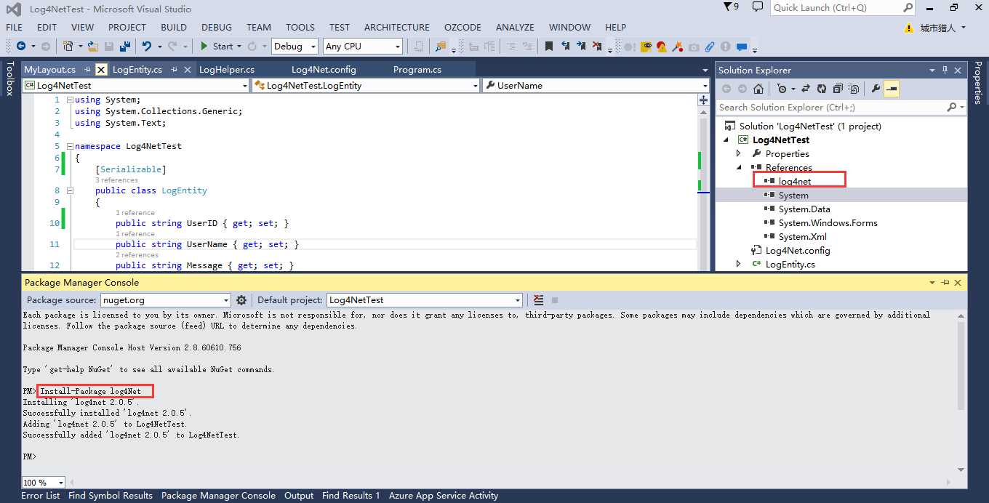Click the Solution Explorer Home icon

pos(758,89)
